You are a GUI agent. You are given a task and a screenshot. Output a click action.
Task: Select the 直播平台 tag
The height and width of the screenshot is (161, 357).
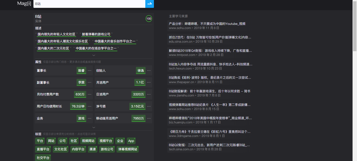[43, 149]
